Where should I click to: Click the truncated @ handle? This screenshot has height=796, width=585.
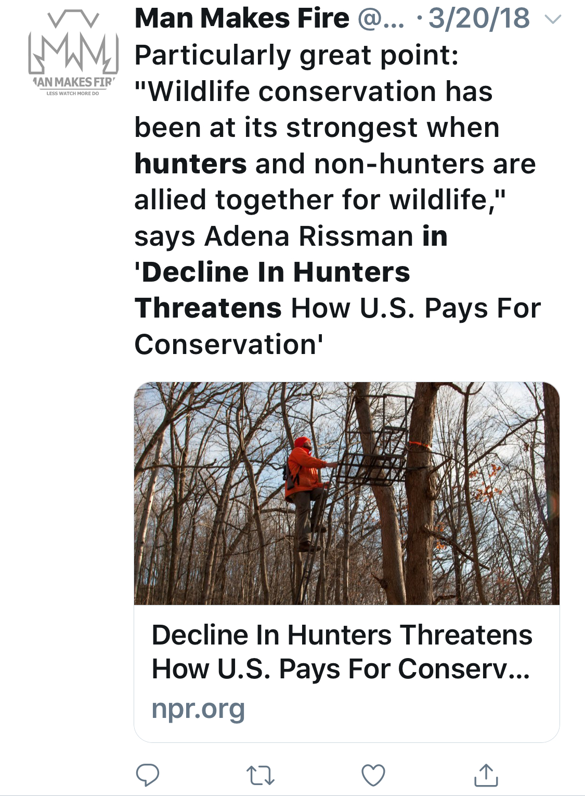pyautogui.click(x=381, y=19)
